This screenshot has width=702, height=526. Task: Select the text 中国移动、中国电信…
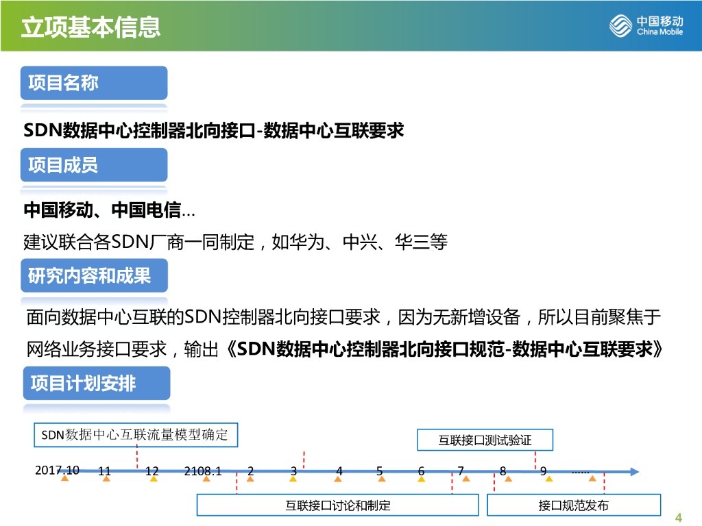tap(109, 210)
